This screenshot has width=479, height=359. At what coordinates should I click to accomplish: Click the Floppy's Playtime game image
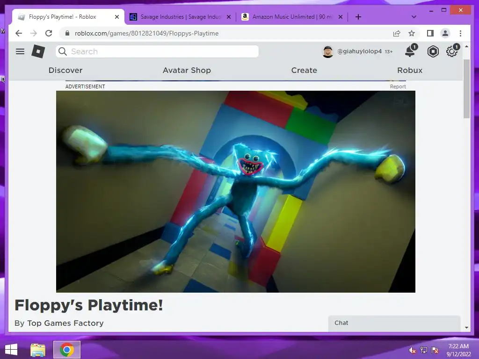pyautogui.click(x=236, y=191)
